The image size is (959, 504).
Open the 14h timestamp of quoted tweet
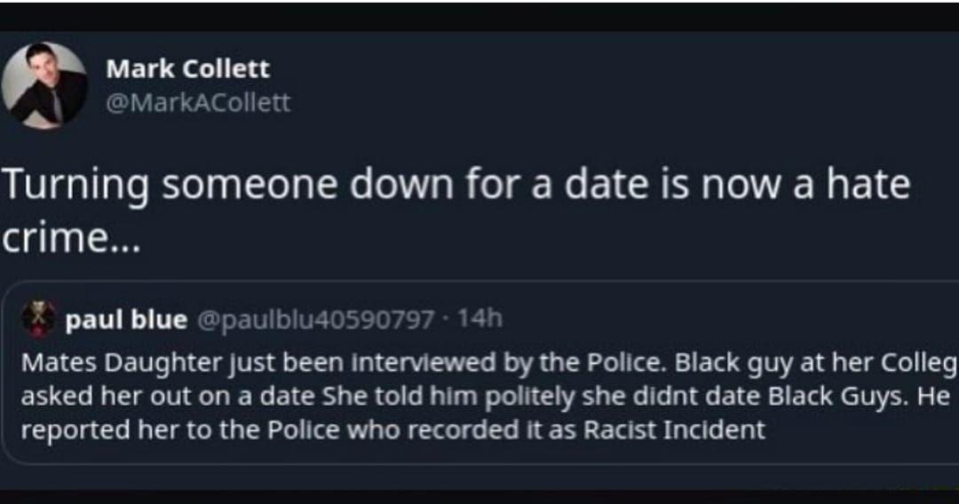480,319
